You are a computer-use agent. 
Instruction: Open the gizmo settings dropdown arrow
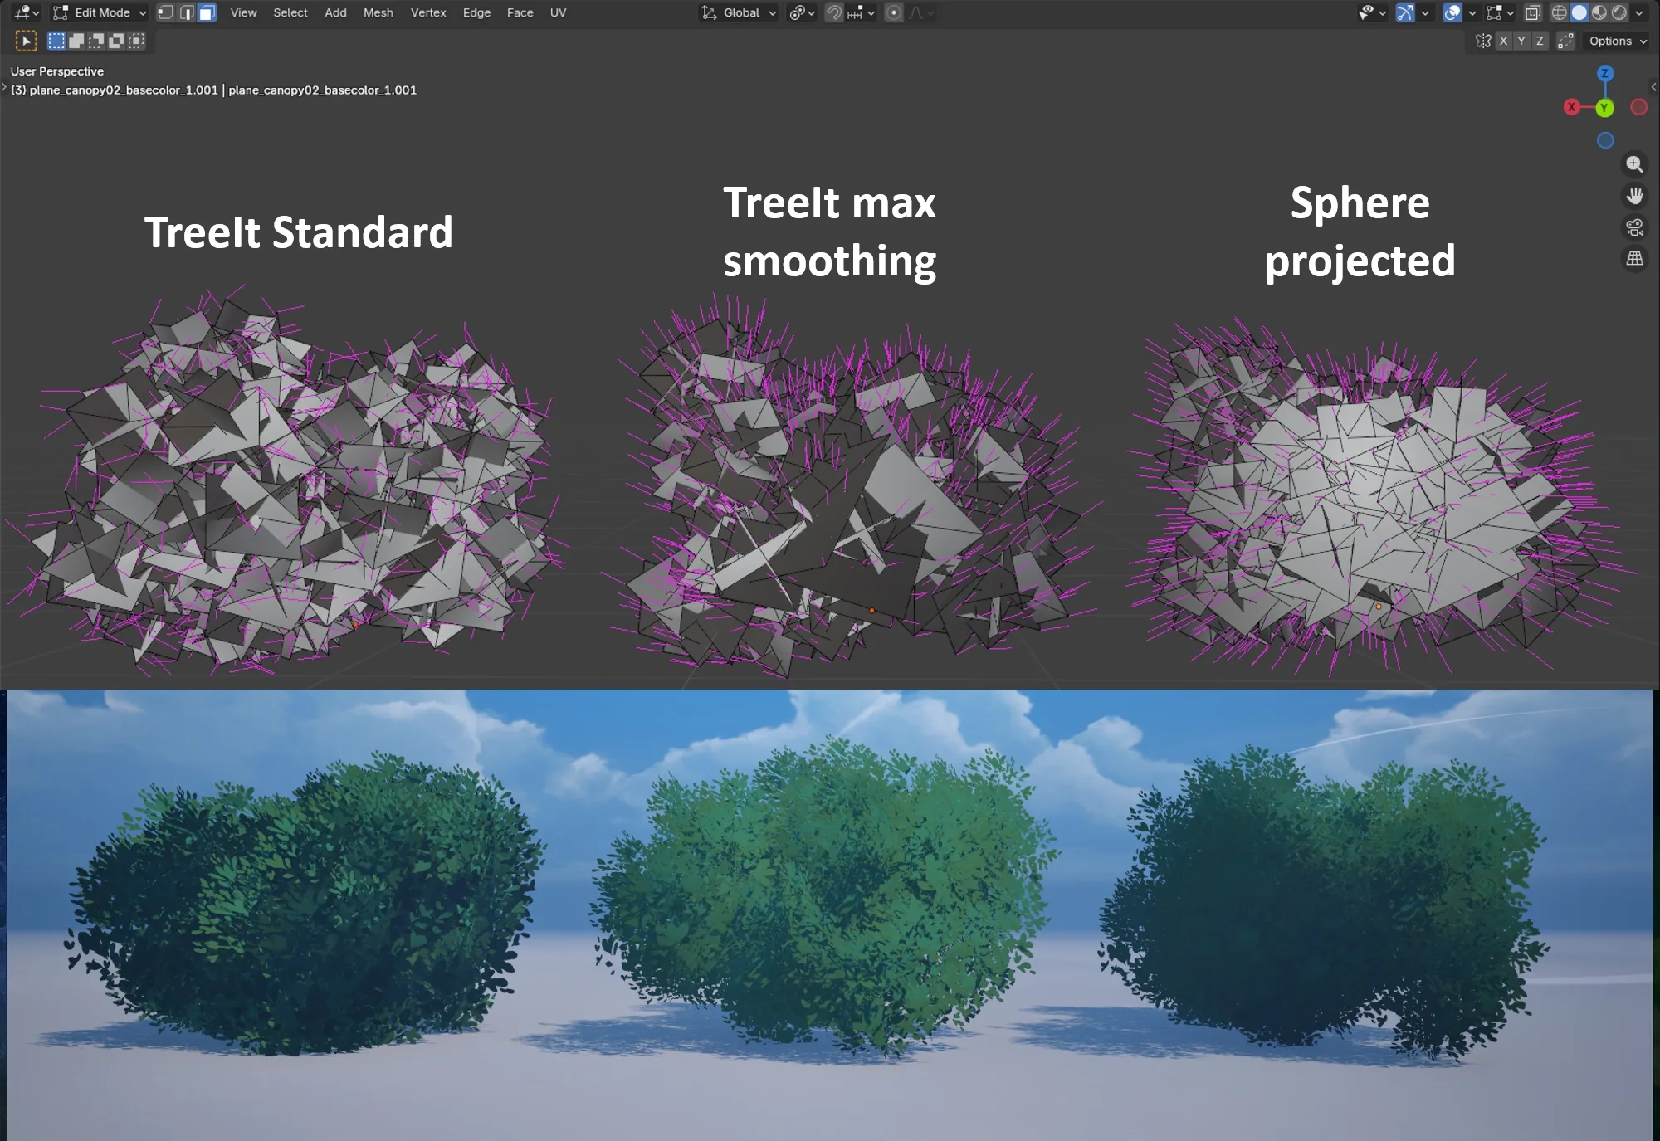point(1425,12)
